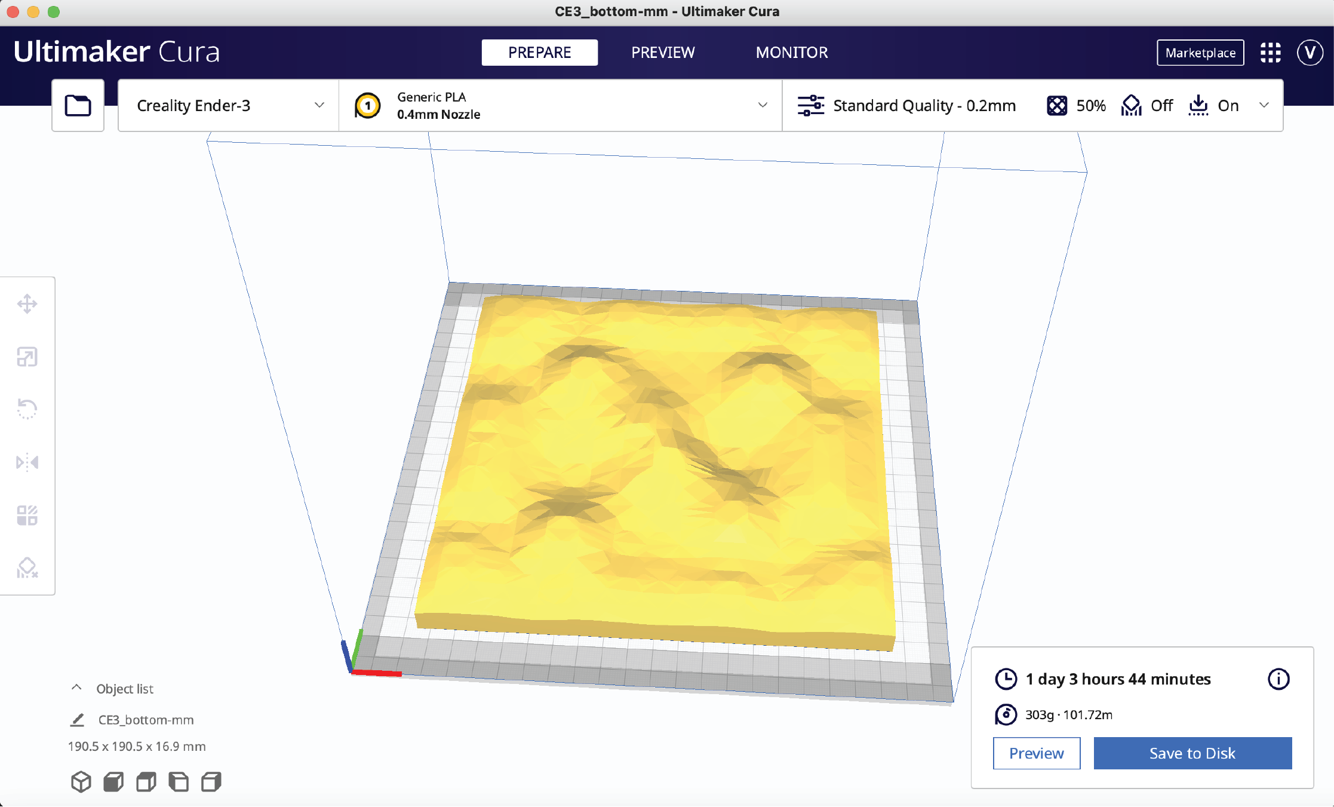Image resolution: width=1334 pixels, height=807 pixels.
Task: Click the support Off icon
Action: (1132, 106)
